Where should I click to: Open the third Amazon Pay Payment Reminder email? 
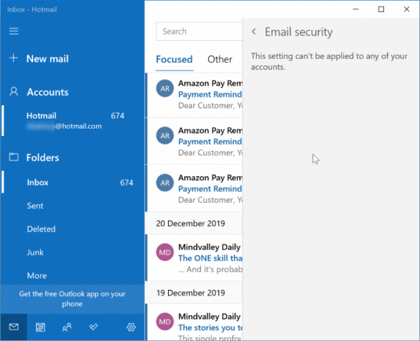[x=194, y=188]
